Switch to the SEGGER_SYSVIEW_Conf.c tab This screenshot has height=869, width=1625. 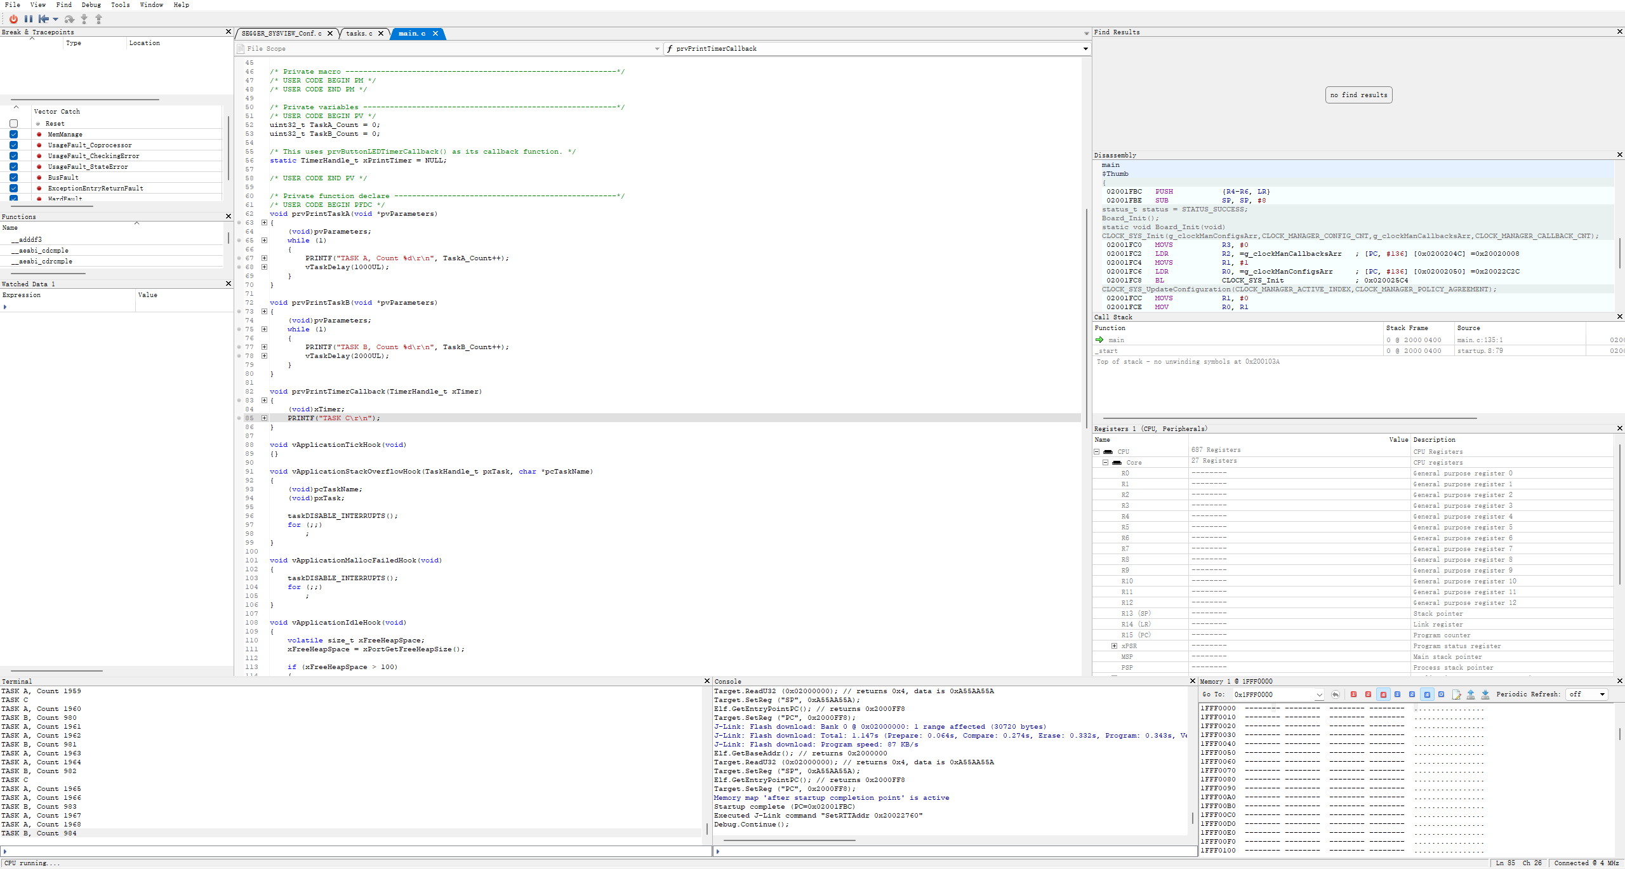coord(282,34)
